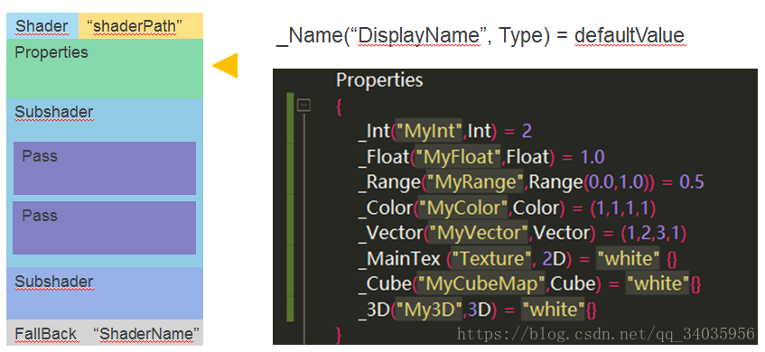Select the first Subshader label
The height and width of the screenshot is (352, 765).
coord(53,112)
